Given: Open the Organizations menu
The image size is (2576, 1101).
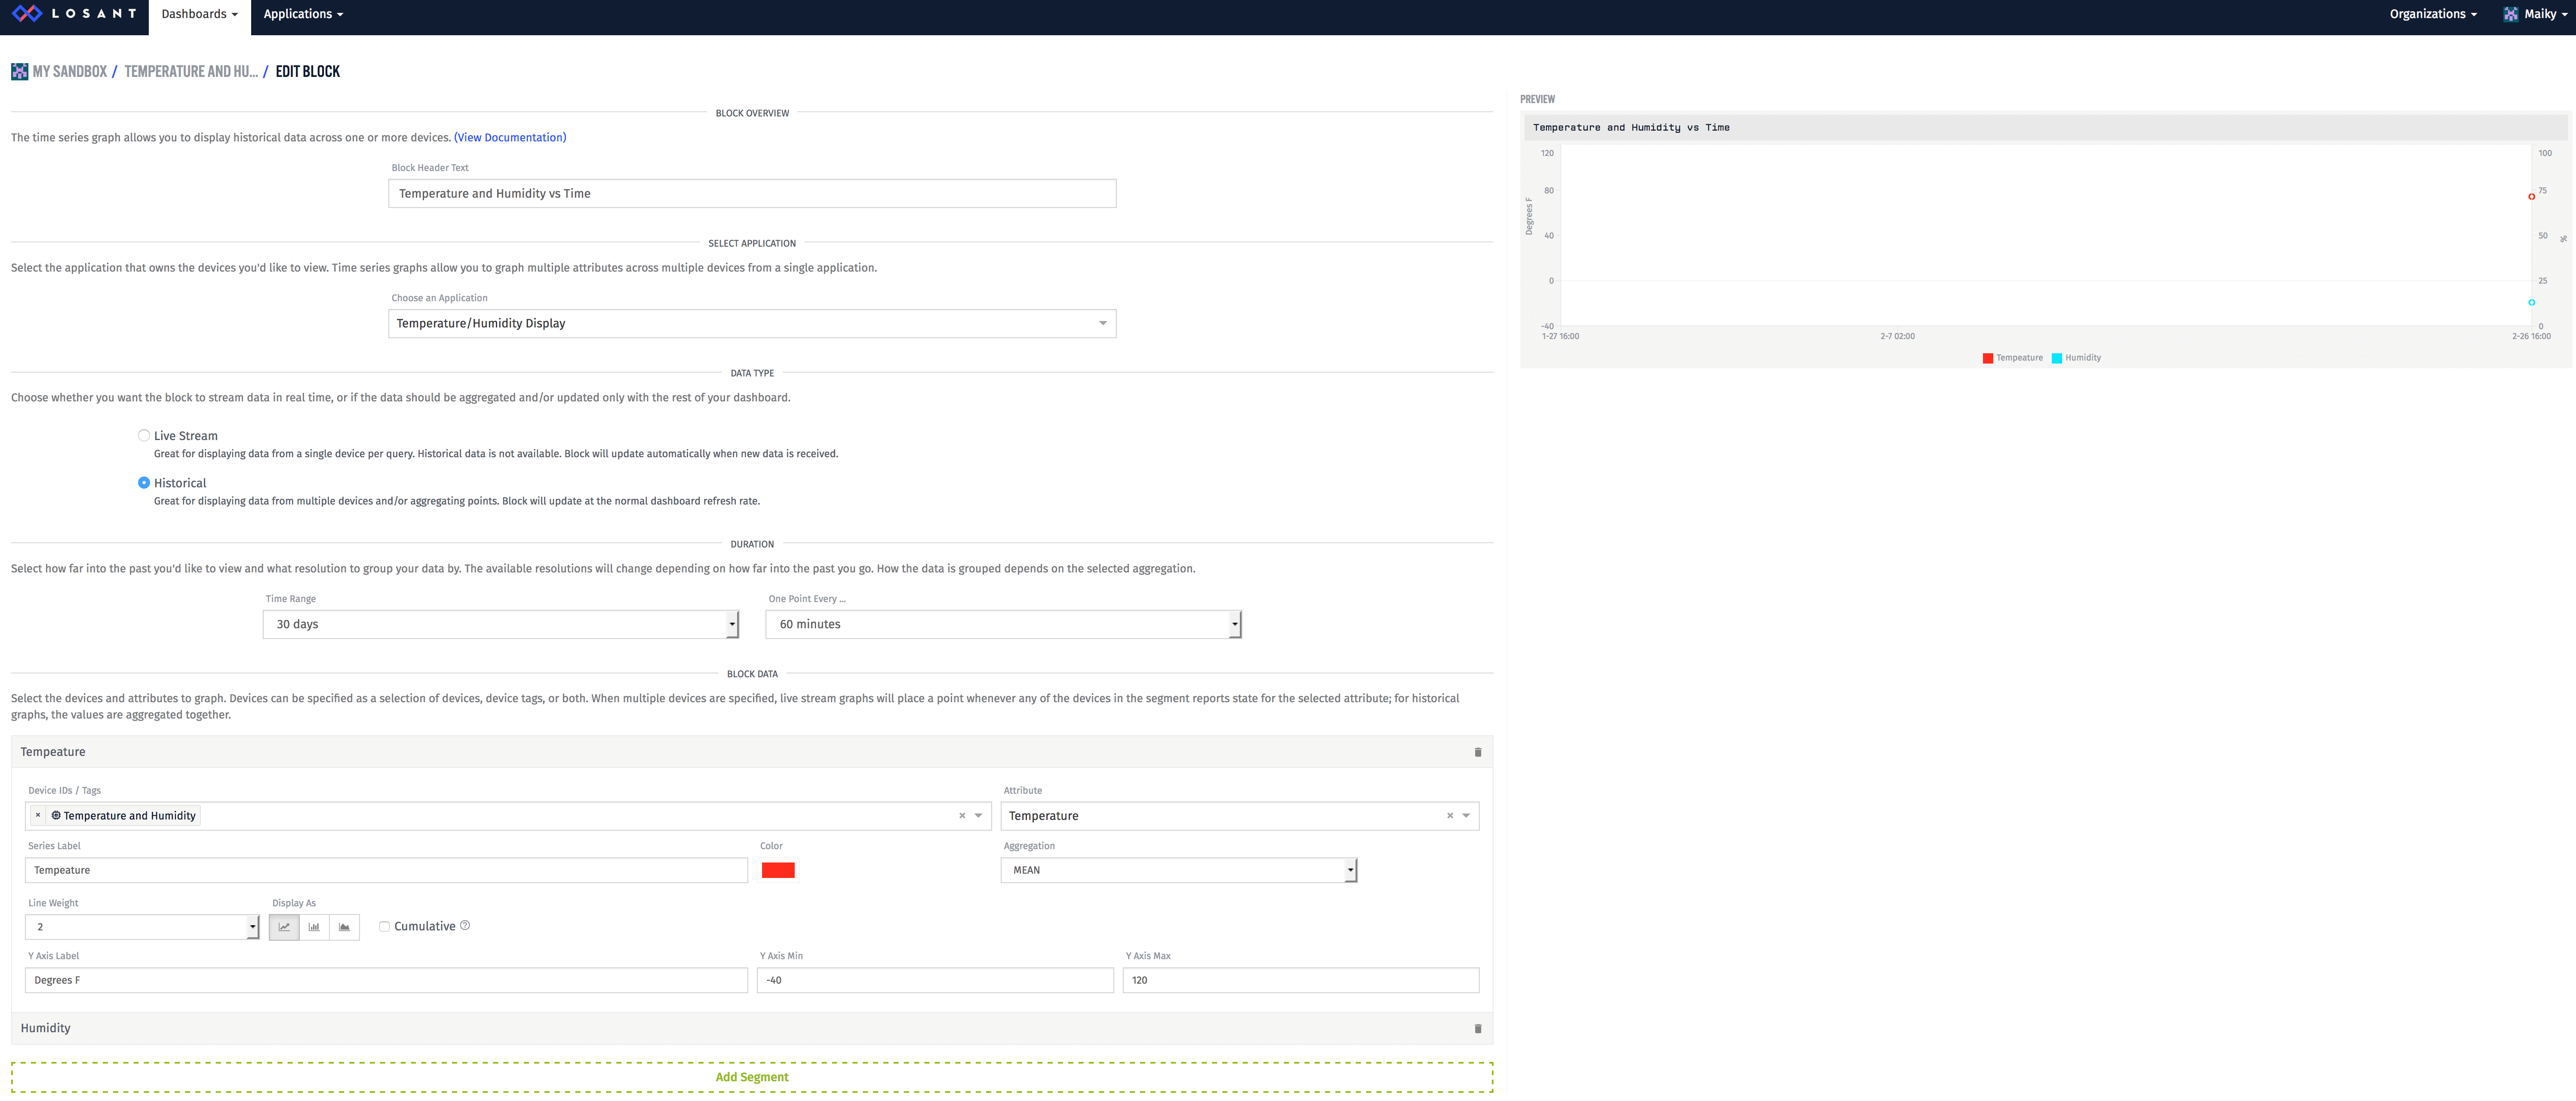Looking at the screenshot, I should click(2433, 14).
